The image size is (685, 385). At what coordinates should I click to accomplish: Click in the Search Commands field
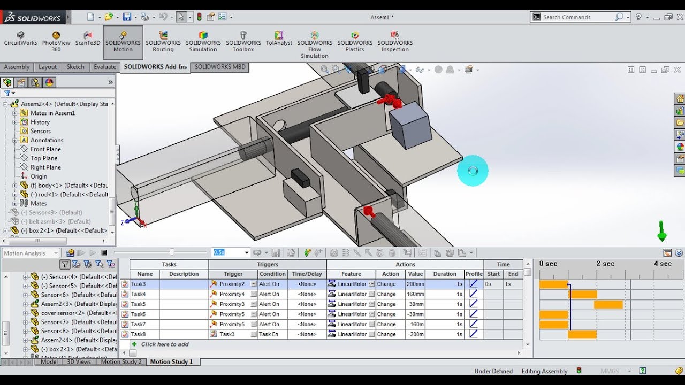[x=577, y=17]
